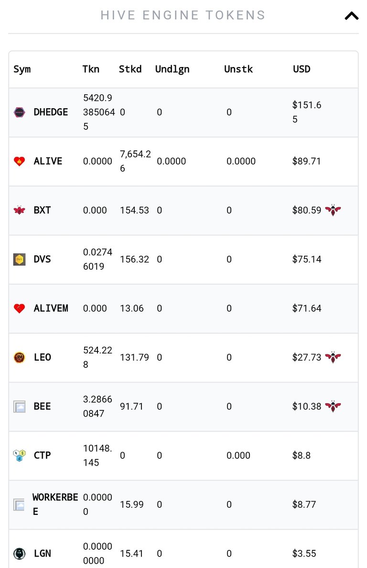Collapse the Hive Engine Tokens section
Viewport: 367px width, 568px height.
pos(351,16)
